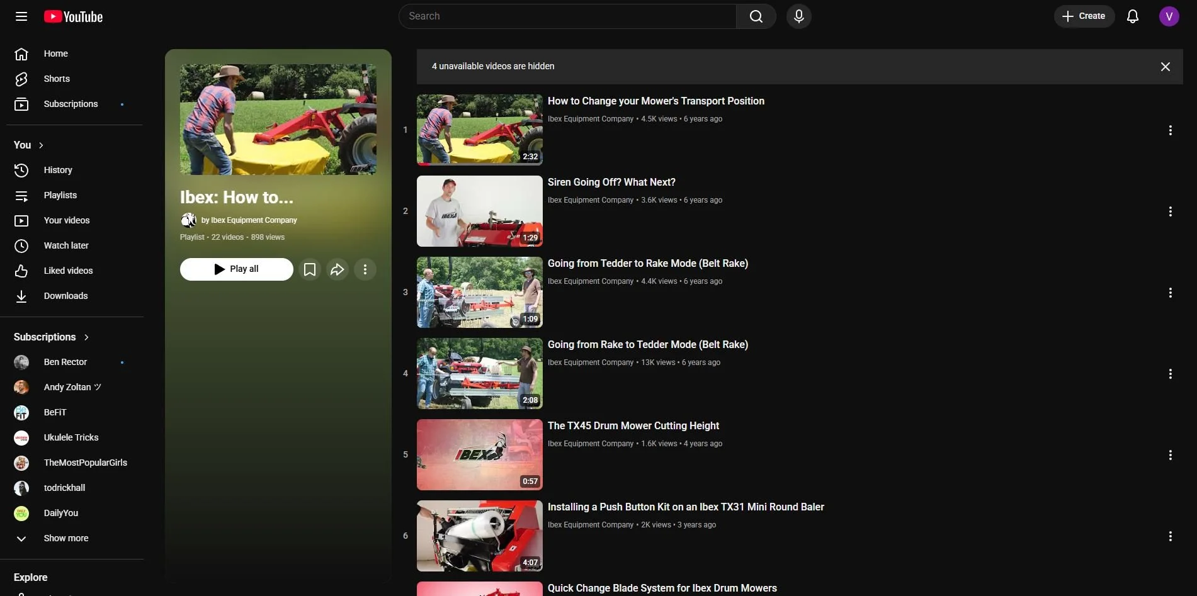Open Subscriptions feed in the sidebar

point(71,104)
